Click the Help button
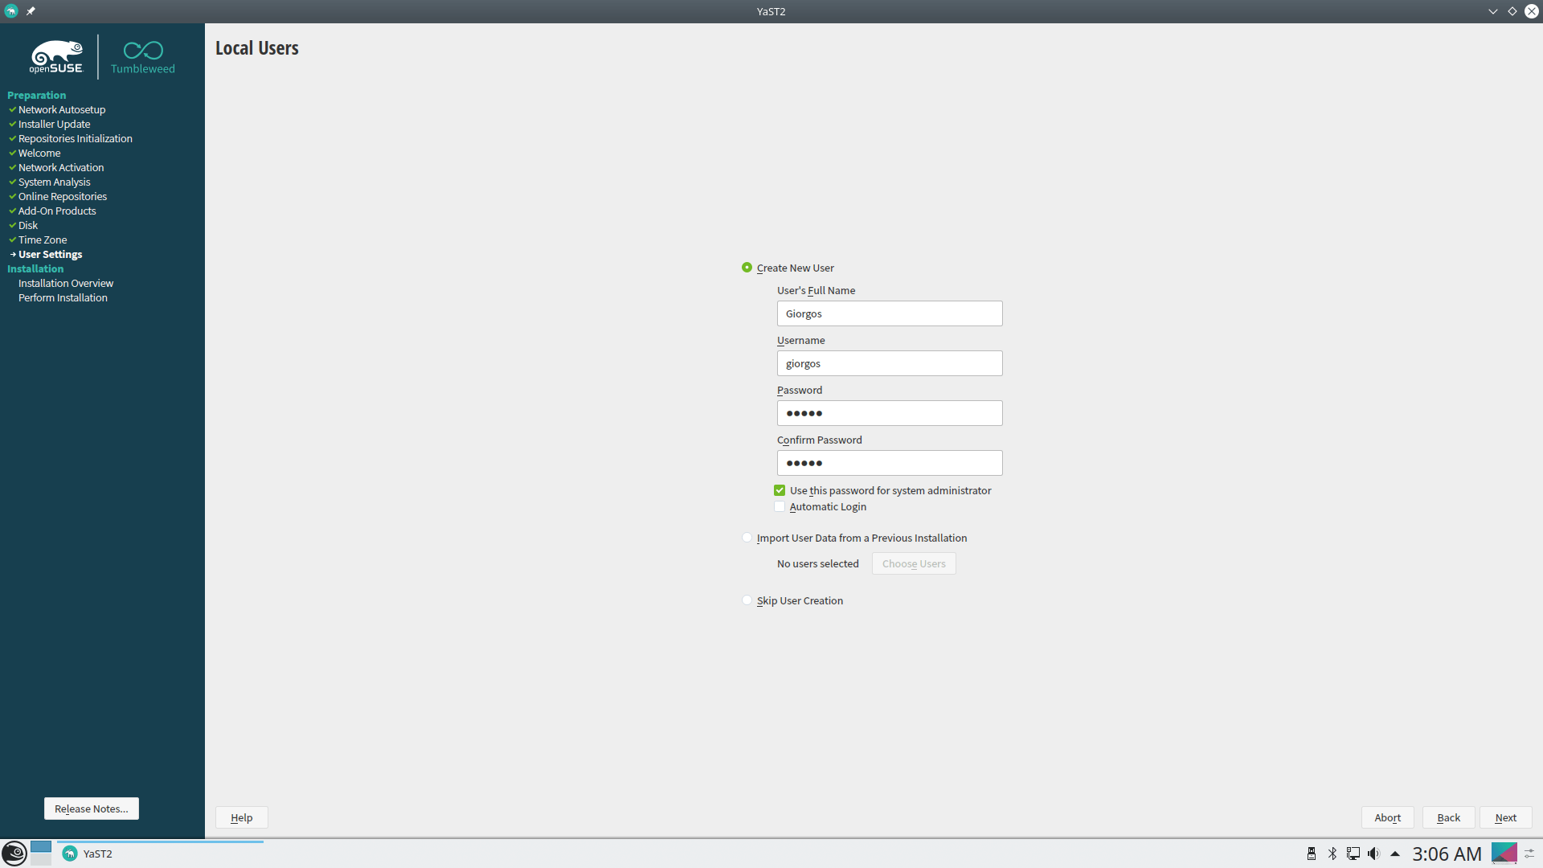Screen dimensions: 1543x868 [x=241, y=817]
